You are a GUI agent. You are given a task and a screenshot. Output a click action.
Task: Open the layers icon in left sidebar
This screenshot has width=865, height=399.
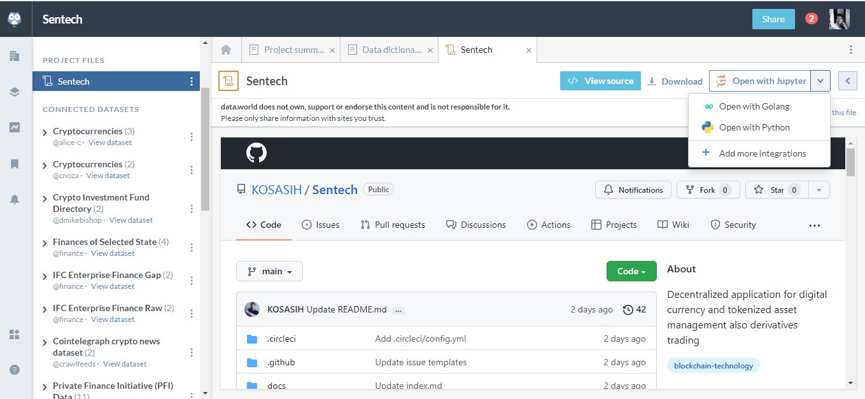pos(15,92)
